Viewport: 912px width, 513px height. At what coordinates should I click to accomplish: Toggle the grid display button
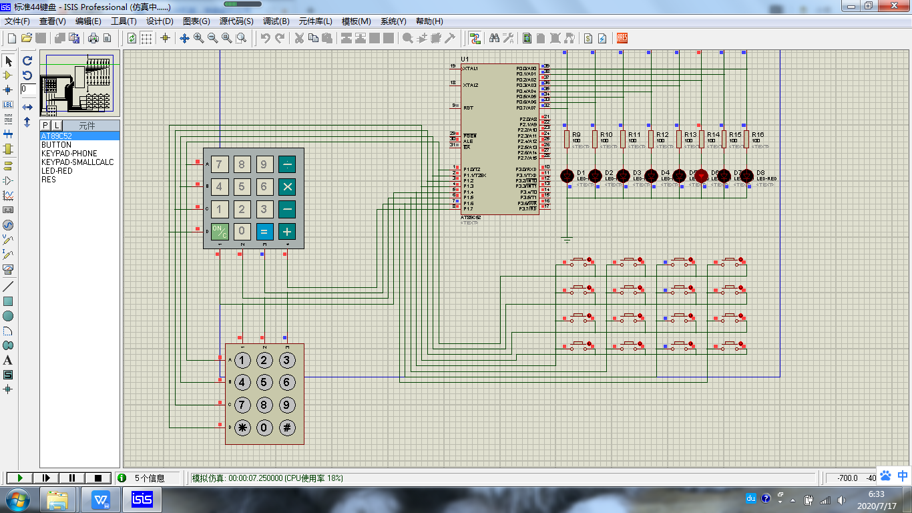pyautogui.click(x=146, y=38)
